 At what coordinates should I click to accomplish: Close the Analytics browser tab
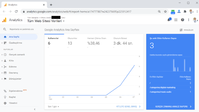[x=44, y=5]
